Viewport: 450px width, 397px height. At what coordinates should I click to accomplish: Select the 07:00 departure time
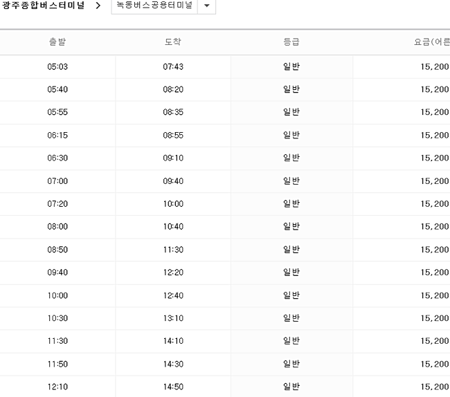[57, 181]
